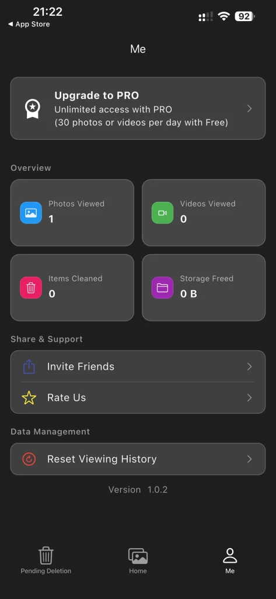This screenshot has height=599, width=276.
Task: Select the Me tab
Action: (x=230, y=560)
